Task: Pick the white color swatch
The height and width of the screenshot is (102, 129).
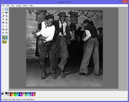Action: click(6, 95)
